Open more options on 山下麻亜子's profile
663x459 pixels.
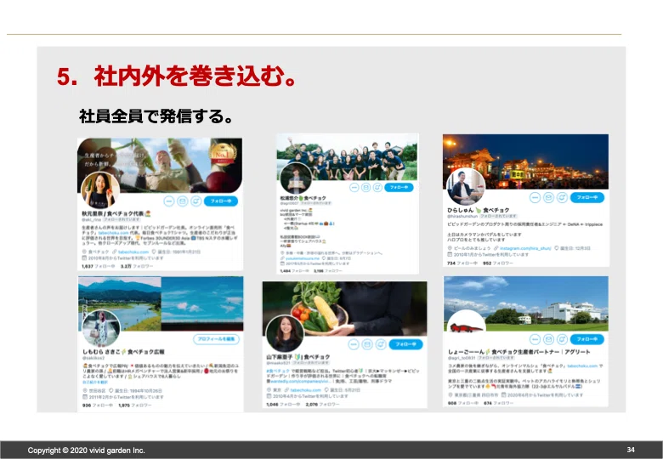[x=354, y=344]
